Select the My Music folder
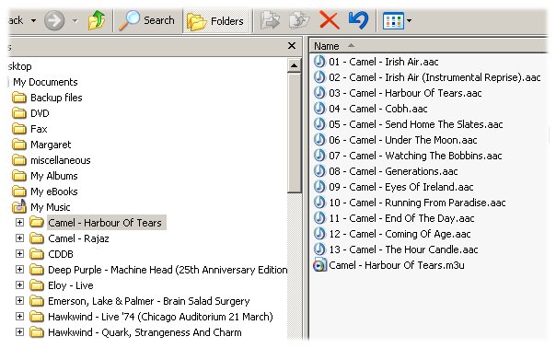Viewport: 556px width, 348px height. (51, 207)
